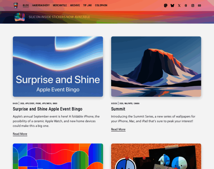Click the 9/4/26 post date
Screen dimensions: 214x169
click(15, 103)
